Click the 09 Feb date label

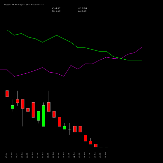58,155
